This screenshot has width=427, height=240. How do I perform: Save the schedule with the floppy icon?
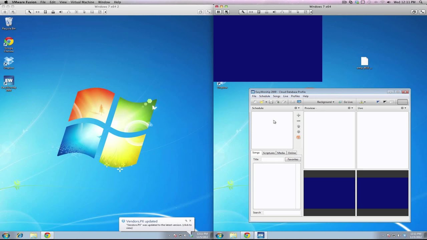[271, 102]
